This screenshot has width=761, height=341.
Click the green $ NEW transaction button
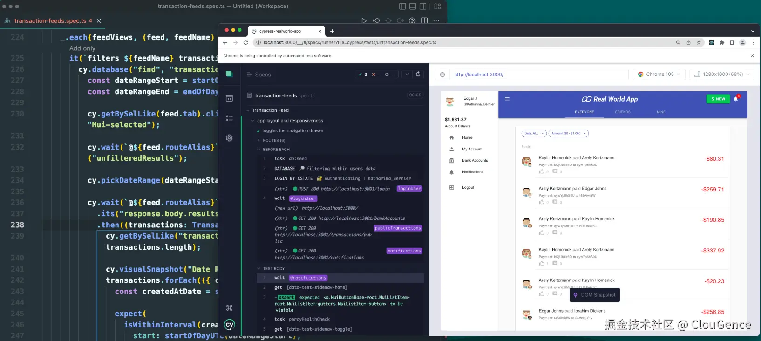[x=718, y=99]
